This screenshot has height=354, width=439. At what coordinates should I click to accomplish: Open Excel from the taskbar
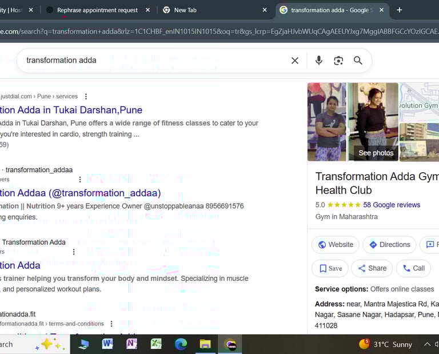point(156,344)
